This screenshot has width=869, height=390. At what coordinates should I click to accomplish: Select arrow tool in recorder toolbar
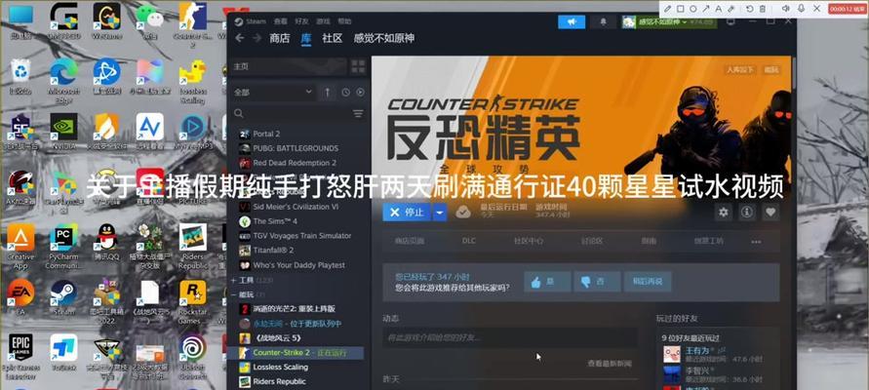tap(705, 9)
